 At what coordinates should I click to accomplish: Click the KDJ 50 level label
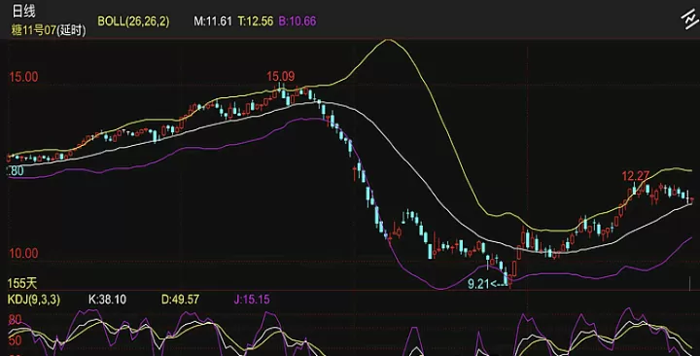click(15, 341)
